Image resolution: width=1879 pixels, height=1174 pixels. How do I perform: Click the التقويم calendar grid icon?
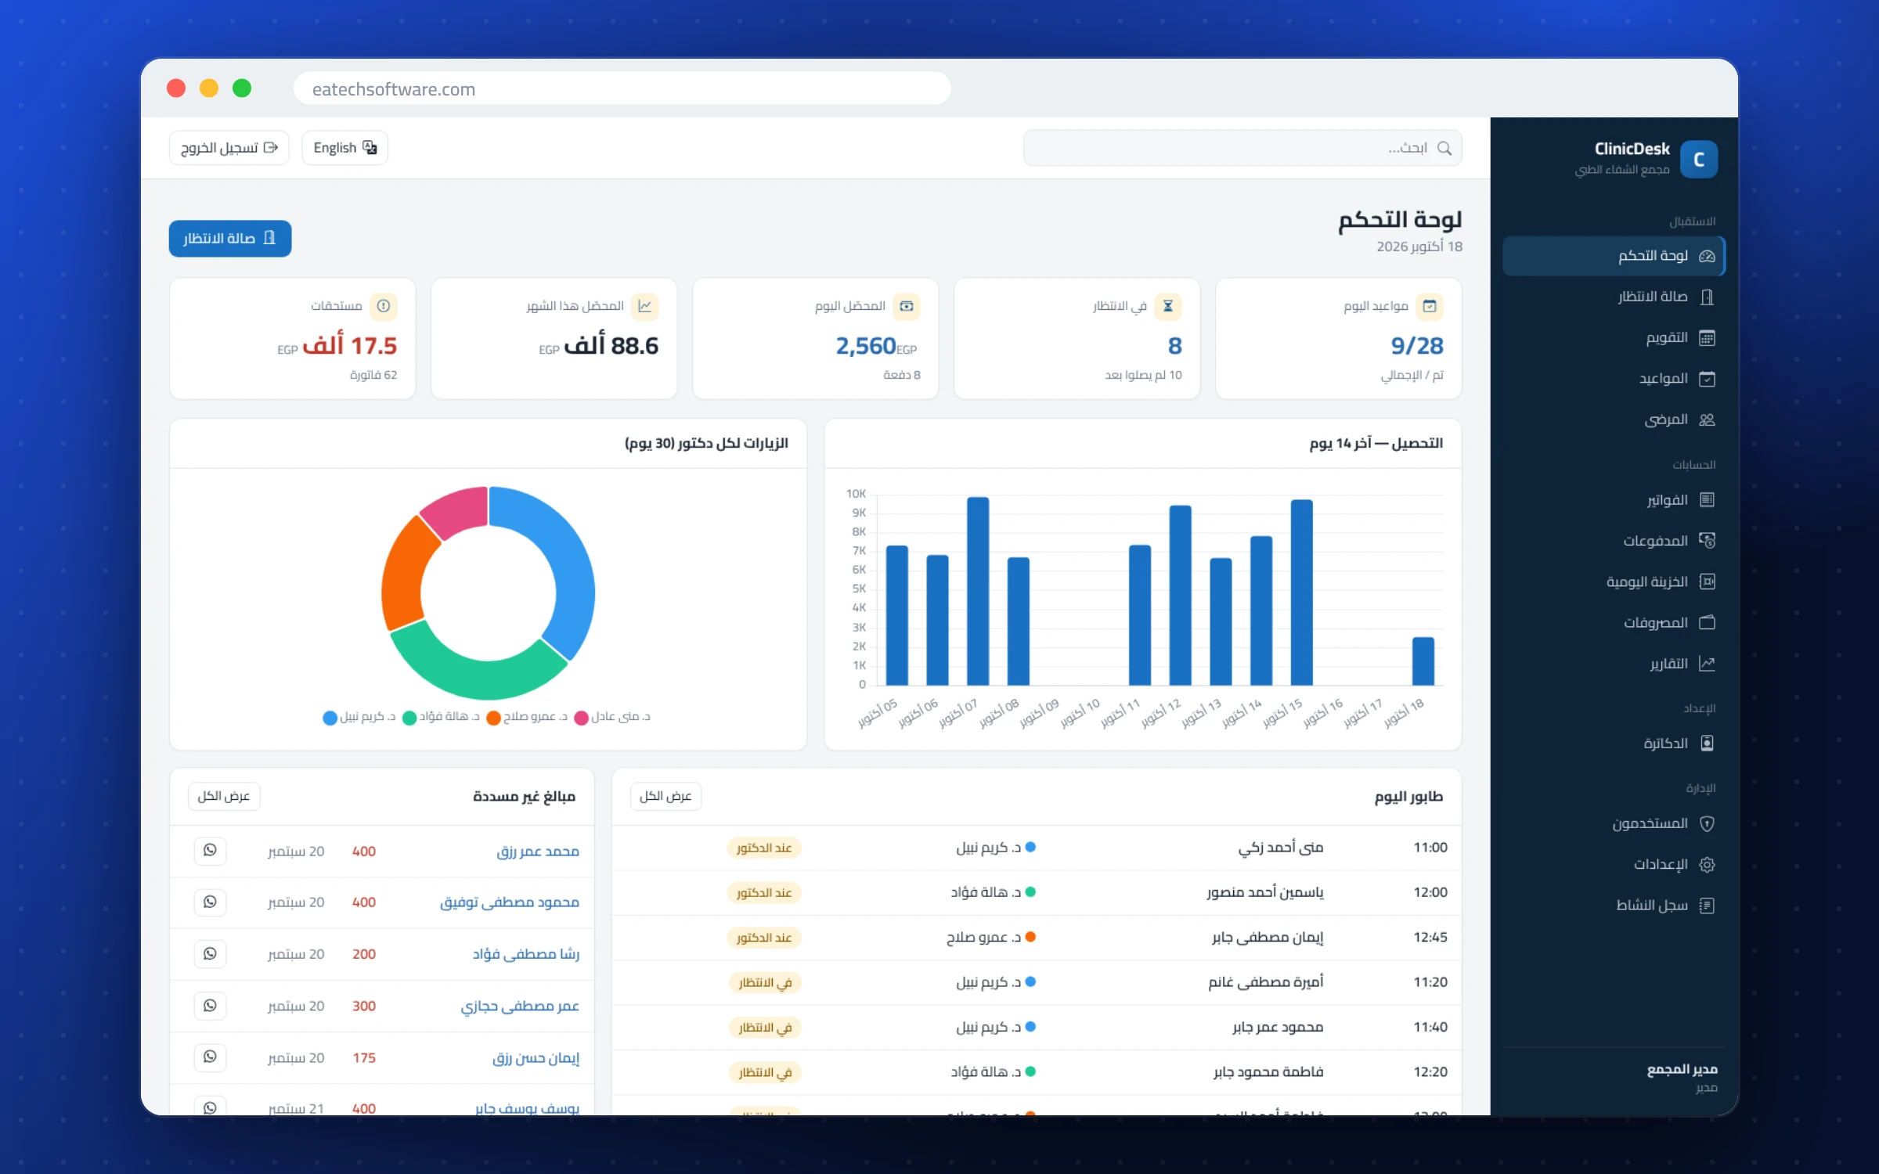pyautogui.click(x=1707, y=338)
